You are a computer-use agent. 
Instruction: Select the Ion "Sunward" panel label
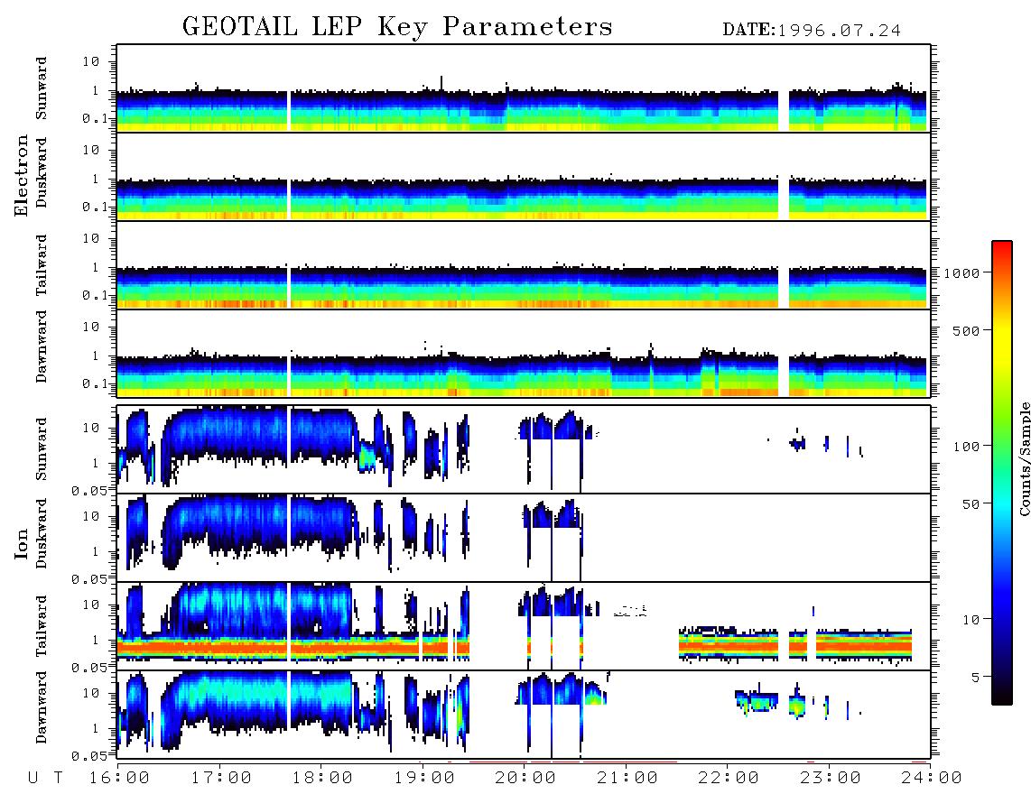click(x=42, y=448)
